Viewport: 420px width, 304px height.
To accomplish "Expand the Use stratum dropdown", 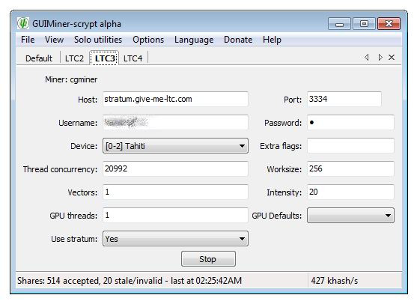I will [x=175, y=239].
